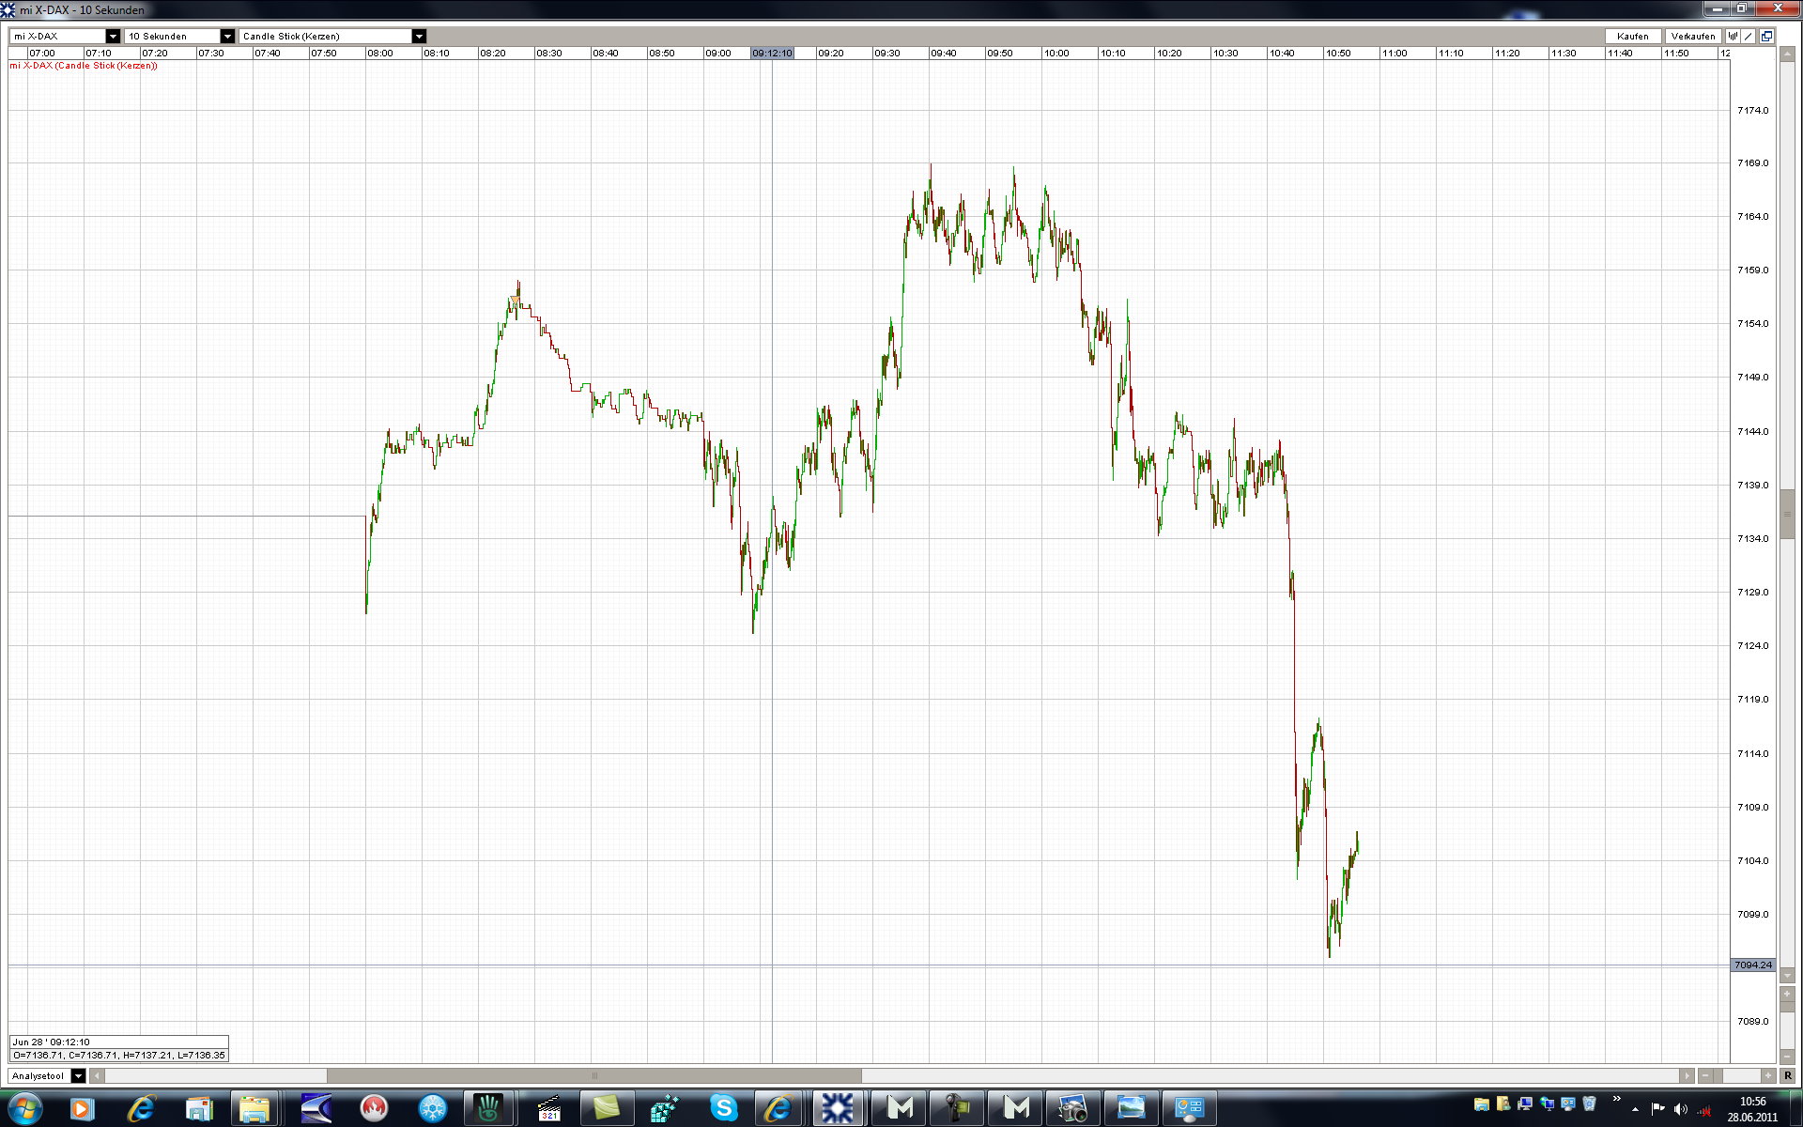Open the mi X-DAX instrument dropdown

click(113, 36)
